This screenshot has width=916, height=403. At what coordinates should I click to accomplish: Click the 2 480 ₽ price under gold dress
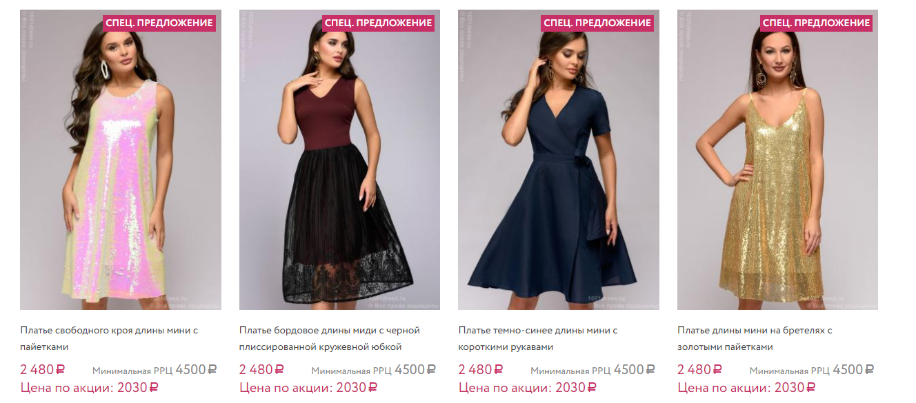700,370
